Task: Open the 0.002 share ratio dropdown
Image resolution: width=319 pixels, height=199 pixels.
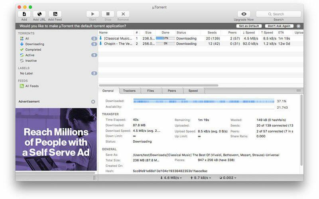Action: [228, 178]
